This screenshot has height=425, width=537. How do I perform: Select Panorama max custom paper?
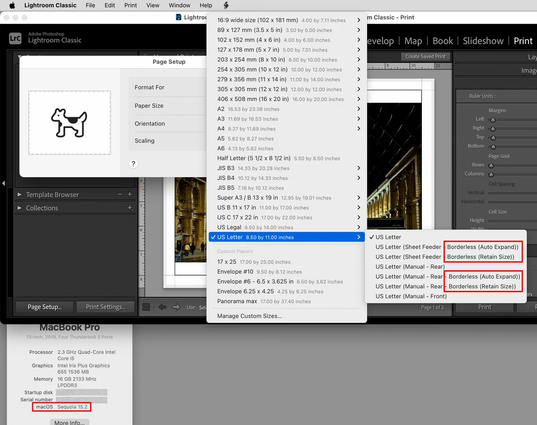click(x=286, y=301)
